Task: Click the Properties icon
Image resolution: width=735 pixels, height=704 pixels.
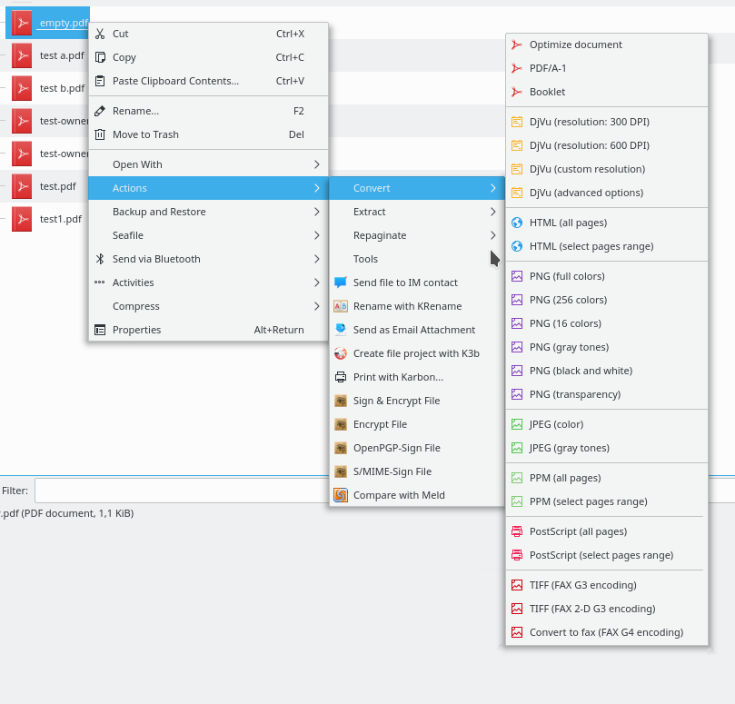Action: point(100,330)
